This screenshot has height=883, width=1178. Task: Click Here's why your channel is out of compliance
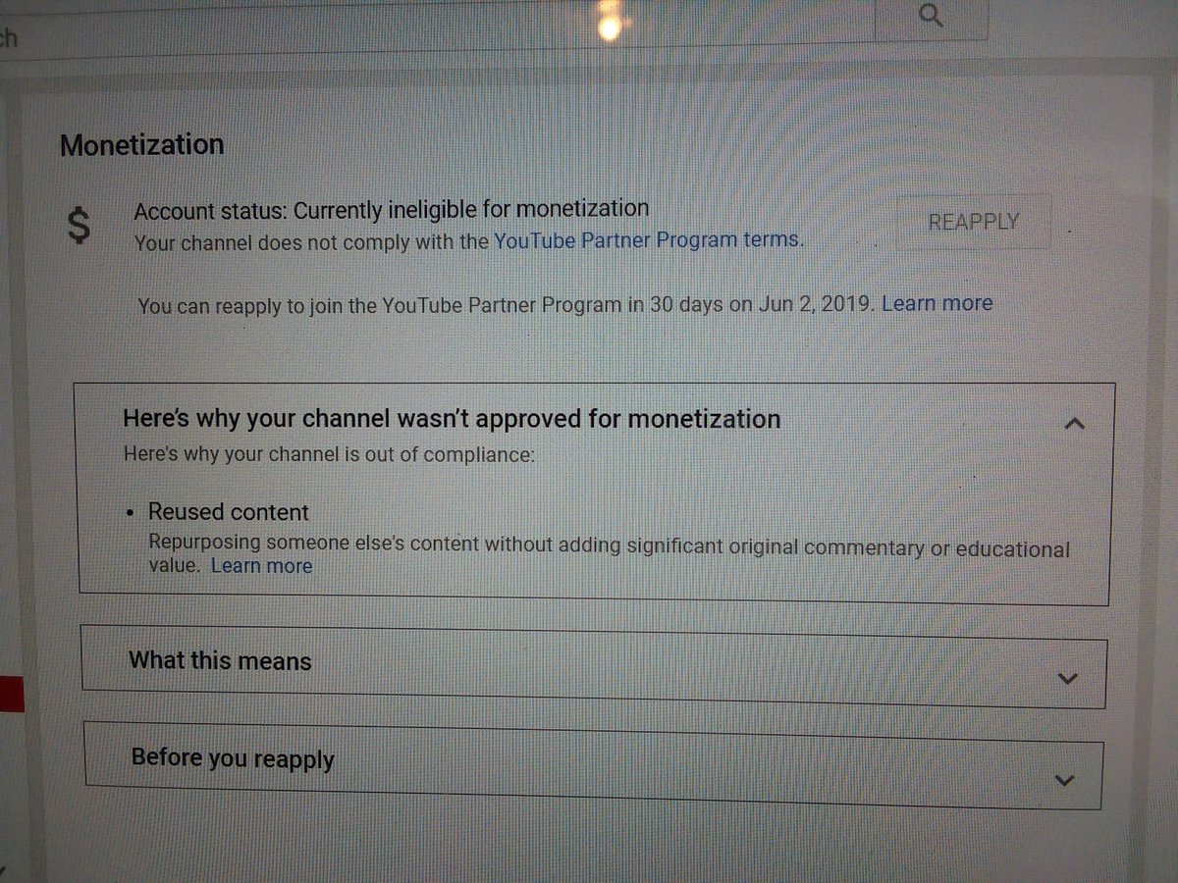[330, 456]
